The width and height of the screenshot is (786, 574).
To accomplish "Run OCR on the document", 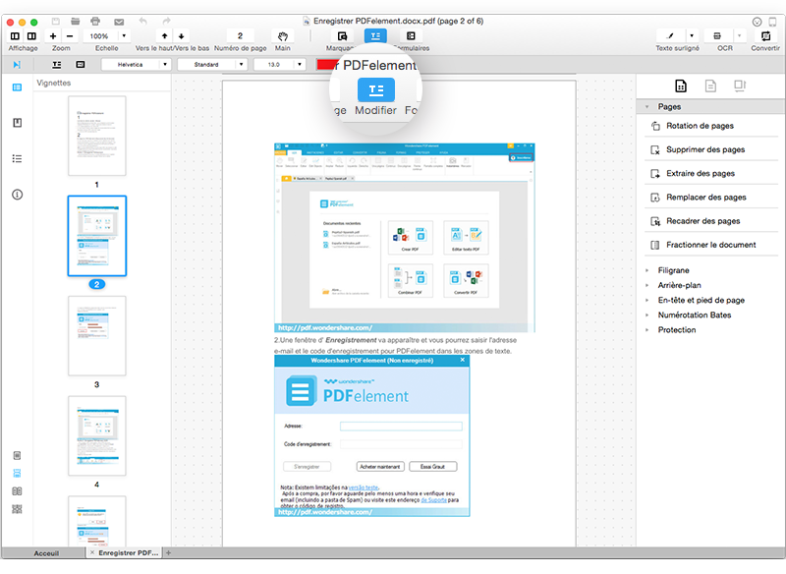I will 717,36.
